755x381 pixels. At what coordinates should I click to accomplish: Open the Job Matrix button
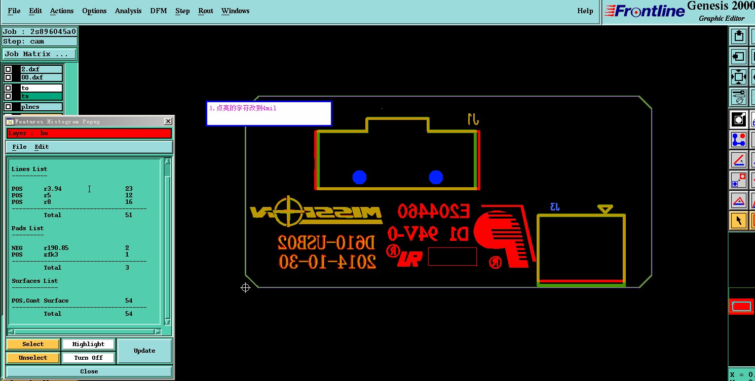pos(40,54)
